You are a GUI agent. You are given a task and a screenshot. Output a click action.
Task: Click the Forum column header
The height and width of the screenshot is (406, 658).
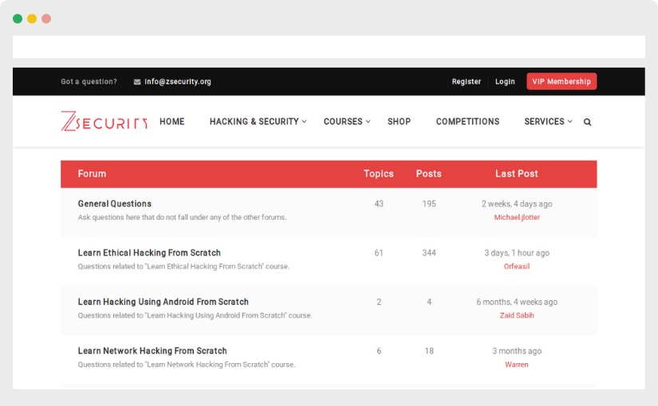[x=92, y=174]
